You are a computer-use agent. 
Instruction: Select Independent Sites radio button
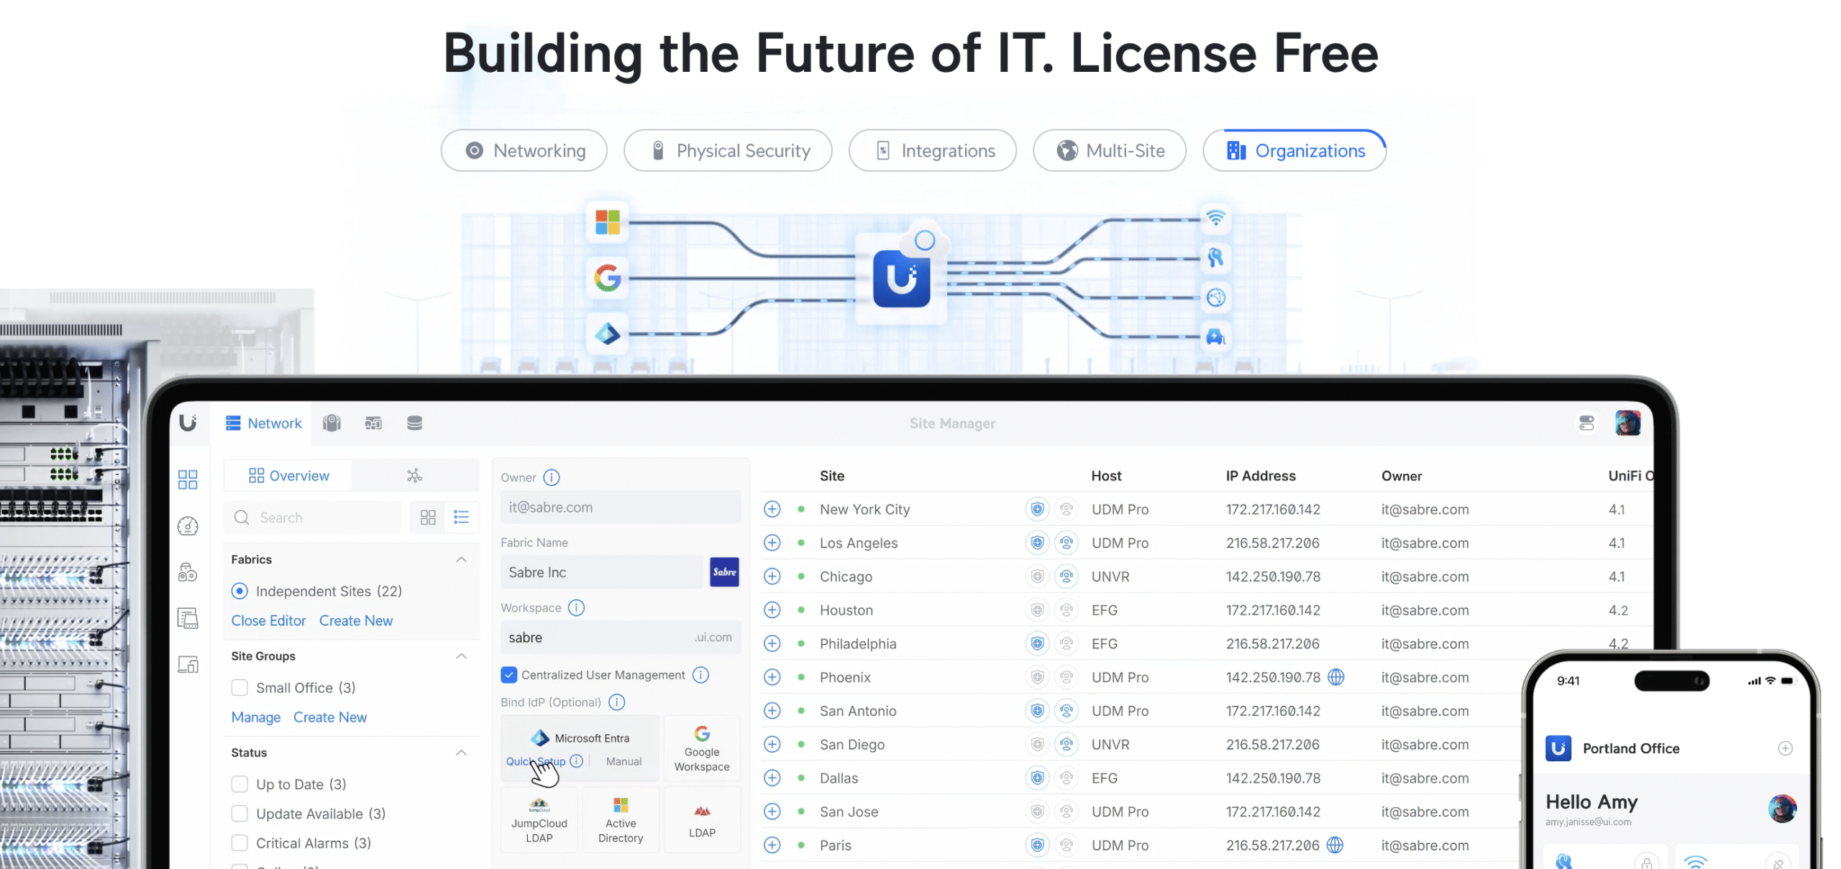point(239,591)
